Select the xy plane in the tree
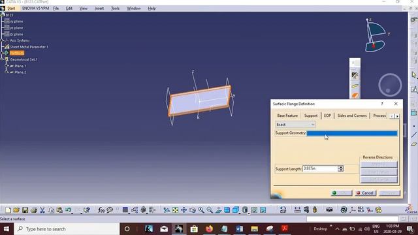Image resolution: width=418 pixels, height=235 pixels. (x=16, y=22)
